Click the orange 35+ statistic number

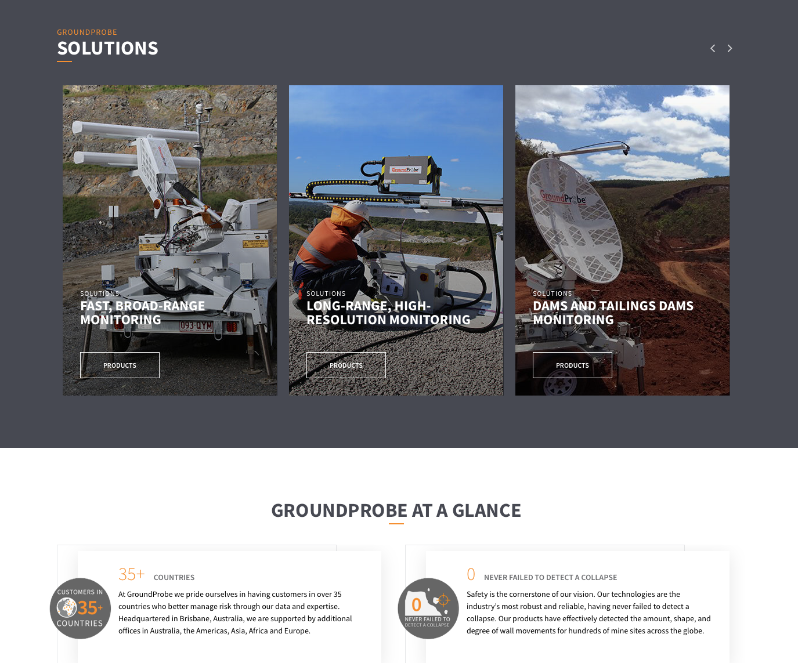point(131,574)
